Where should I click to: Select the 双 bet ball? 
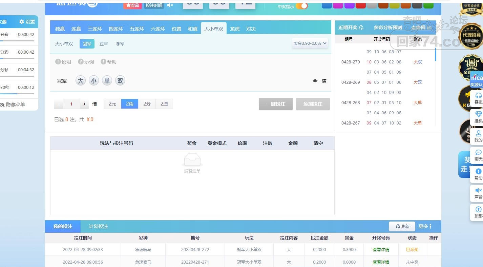pyautogui.click(x=120, y=81)
